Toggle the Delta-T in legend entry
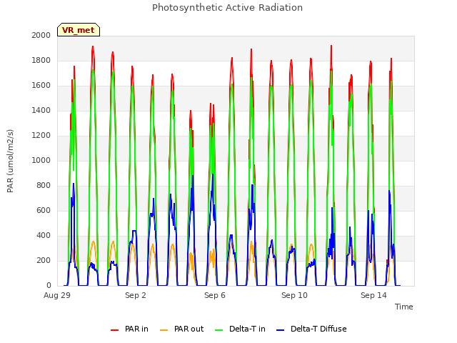 pos(240,329)
